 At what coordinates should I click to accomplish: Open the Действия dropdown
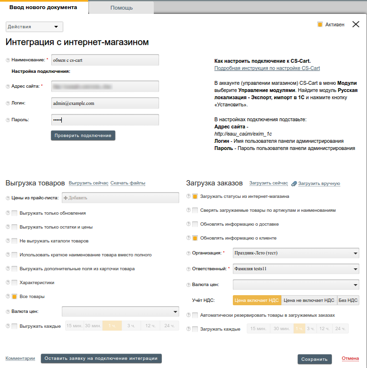[34, 27]
